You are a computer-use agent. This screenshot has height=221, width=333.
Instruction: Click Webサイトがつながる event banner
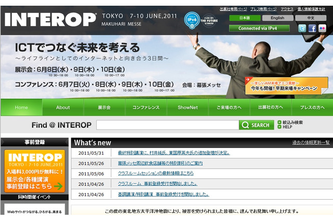coord(34,209)
